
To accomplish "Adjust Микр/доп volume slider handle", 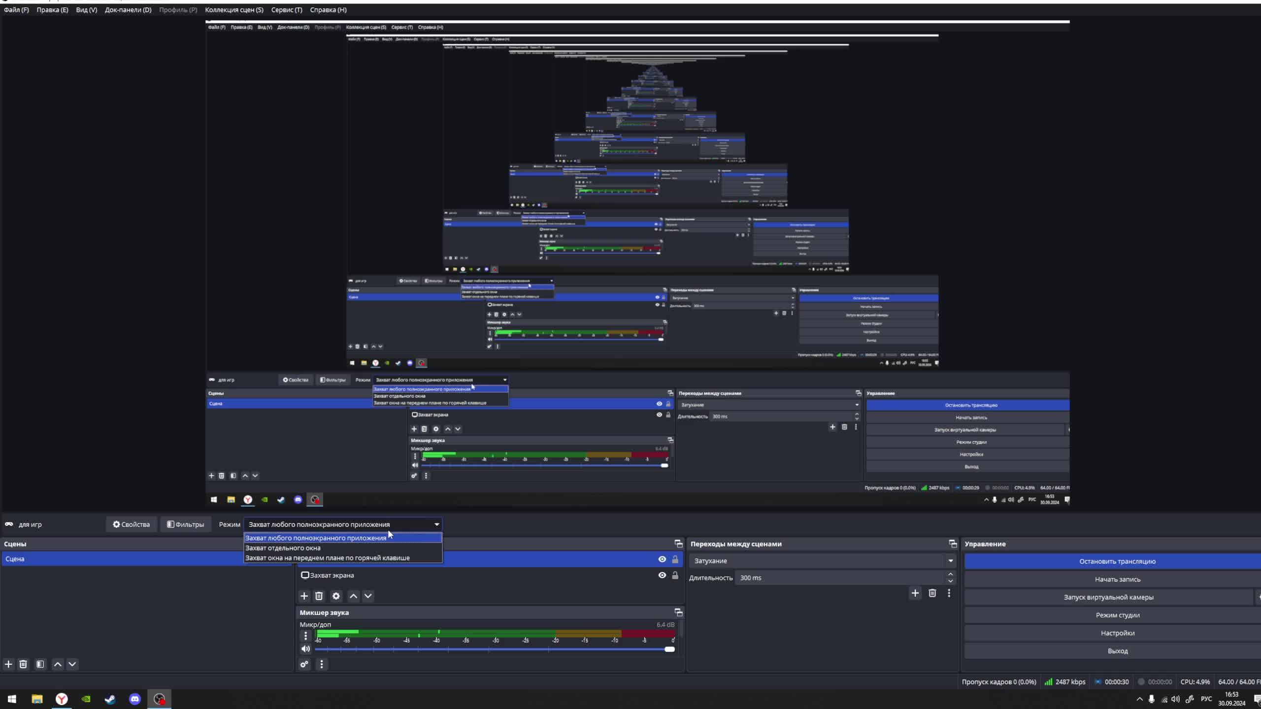I will (669, 649).
